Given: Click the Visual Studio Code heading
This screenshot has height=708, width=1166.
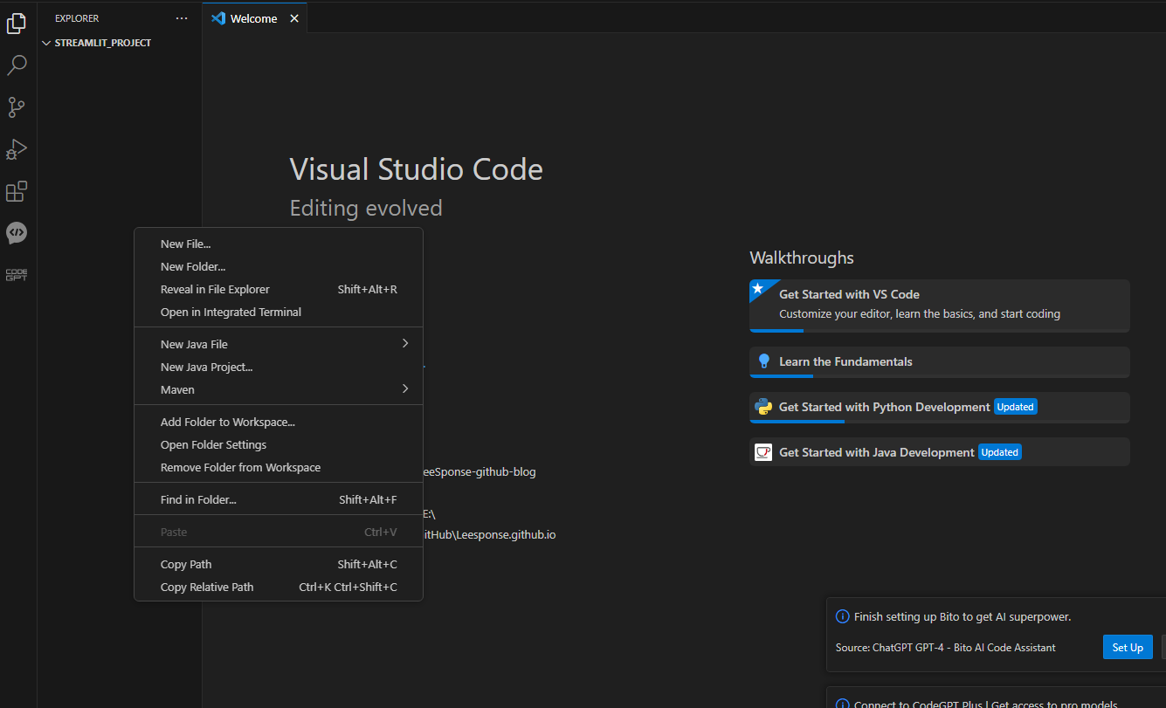Looking at the screenshot, I should 417,169.
